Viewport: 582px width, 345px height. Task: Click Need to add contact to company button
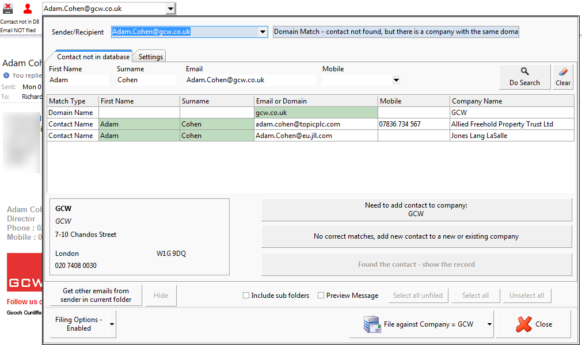pos(416,209)
